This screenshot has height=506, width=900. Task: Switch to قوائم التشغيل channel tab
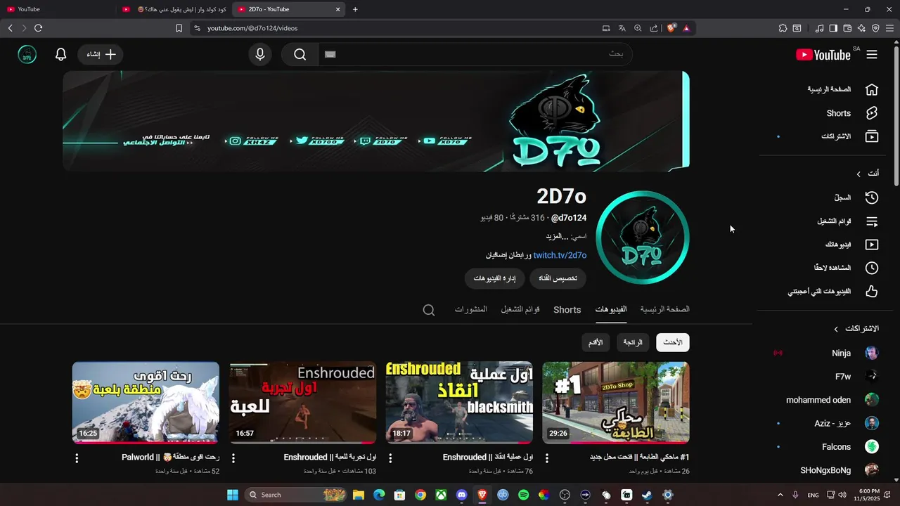click(x=520, y=309)
